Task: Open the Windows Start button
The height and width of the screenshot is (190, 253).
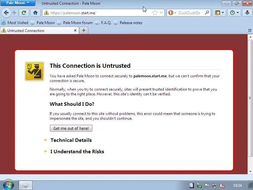Action: (x=9, y=185)
